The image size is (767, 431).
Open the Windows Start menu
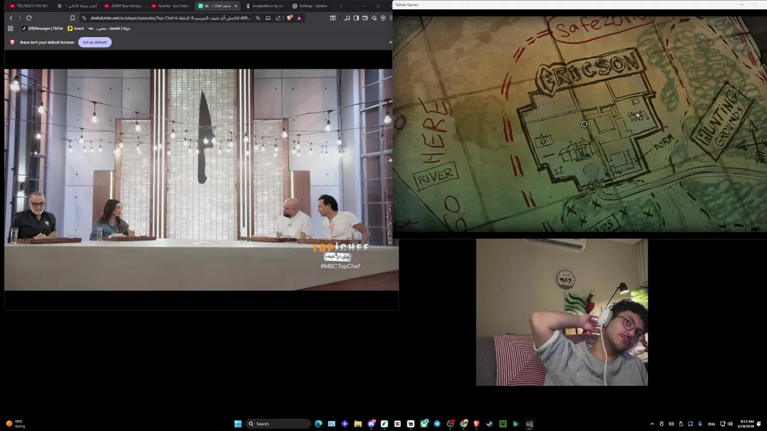point(238,424)
